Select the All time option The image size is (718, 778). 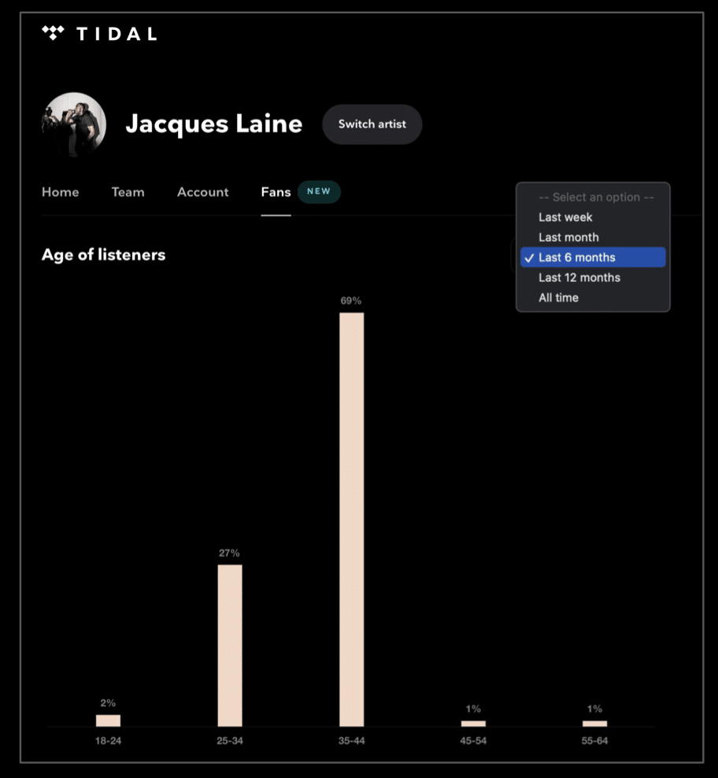[558, 298]
